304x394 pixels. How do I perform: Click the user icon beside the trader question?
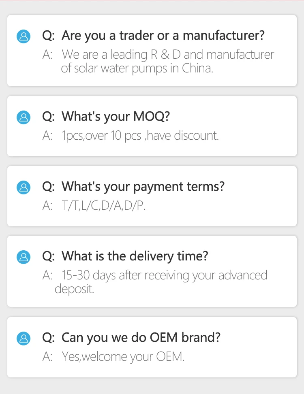point(24,36)
